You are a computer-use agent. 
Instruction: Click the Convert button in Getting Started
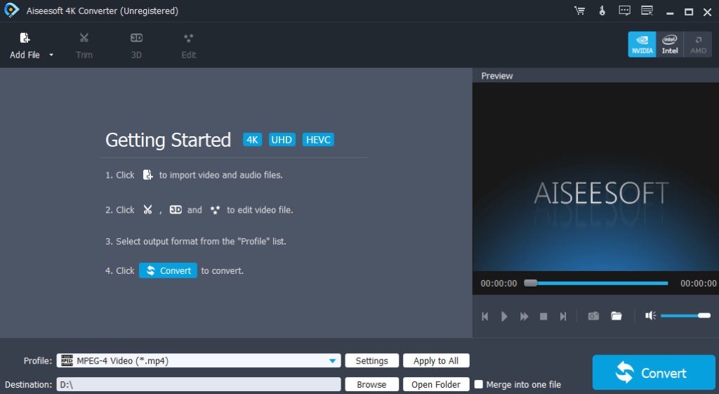[x=168, y=270]
